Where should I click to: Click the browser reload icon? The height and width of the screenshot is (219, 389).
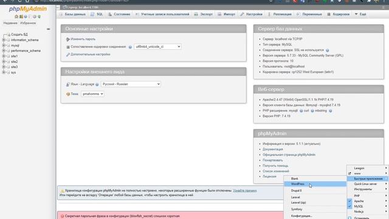point(19,1)
